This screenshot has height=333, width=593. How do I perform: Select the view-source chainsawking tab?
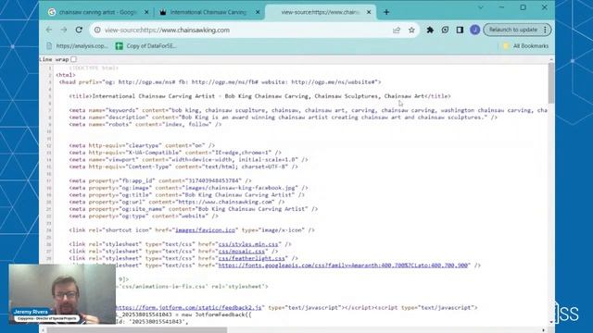click(x=321, y=12)
